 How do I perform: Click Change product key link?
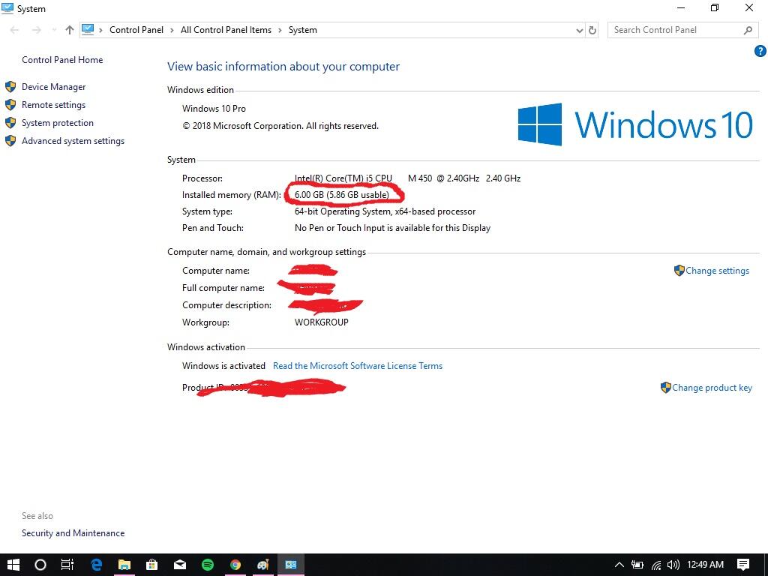tap(712, 388)
